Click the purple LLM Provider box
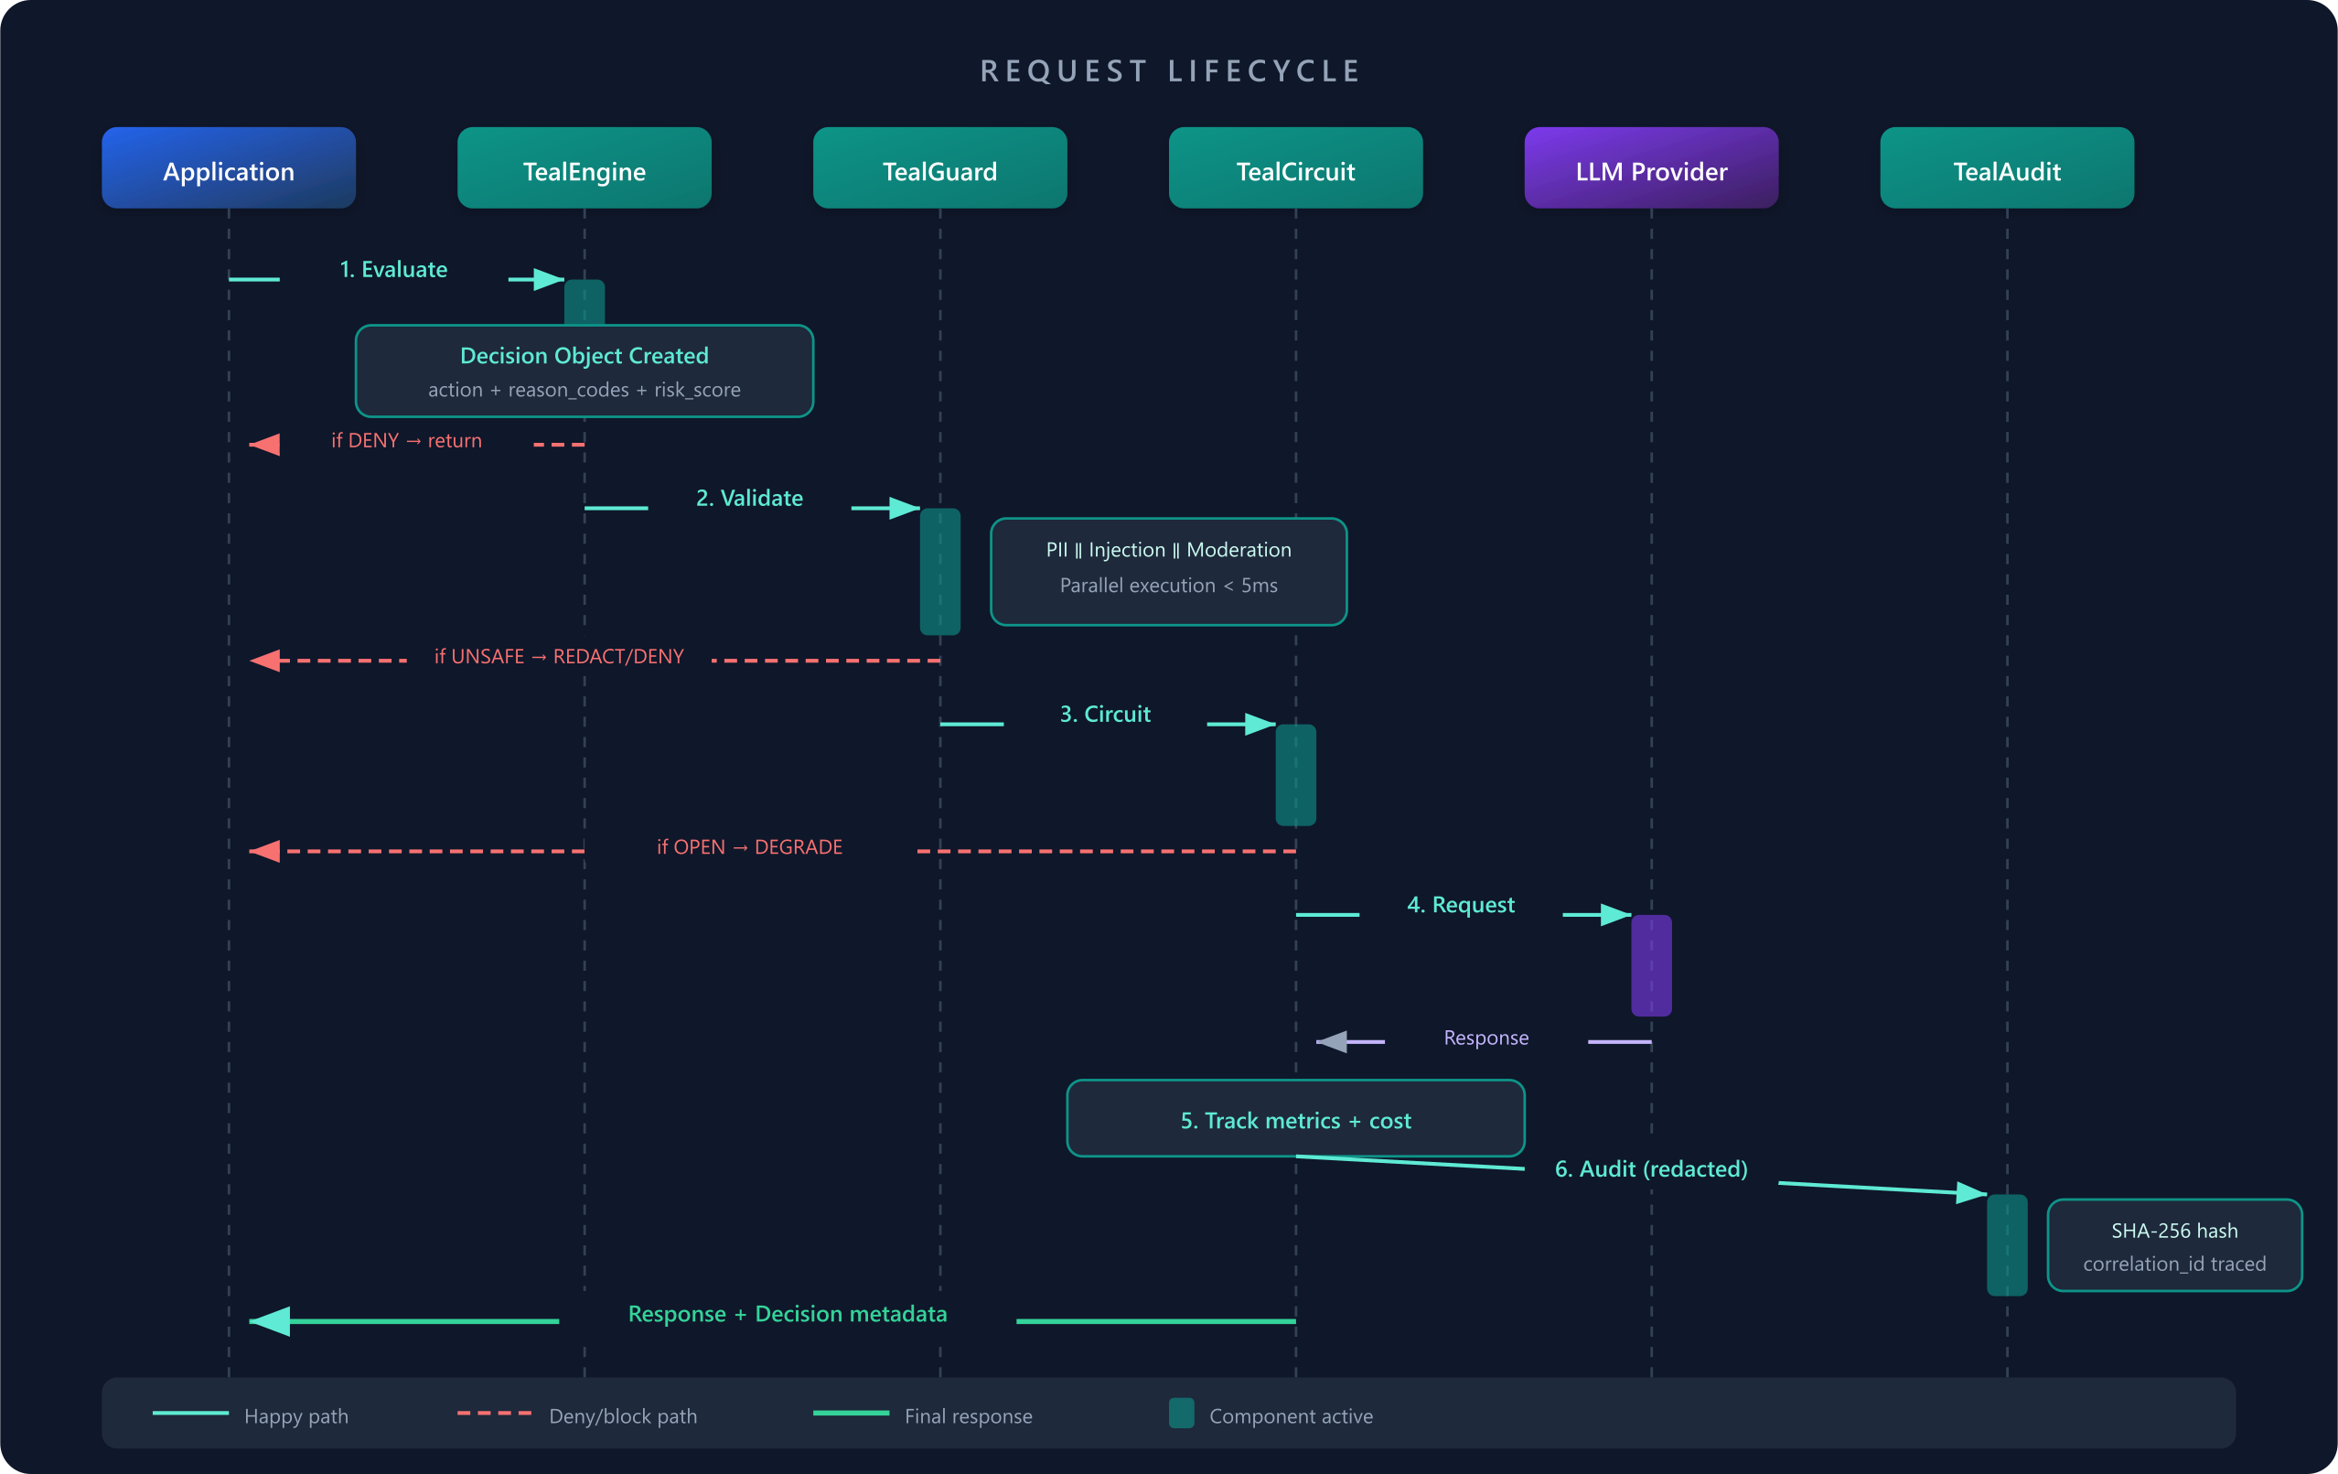The image size is (2338, 1474). 1650,168
